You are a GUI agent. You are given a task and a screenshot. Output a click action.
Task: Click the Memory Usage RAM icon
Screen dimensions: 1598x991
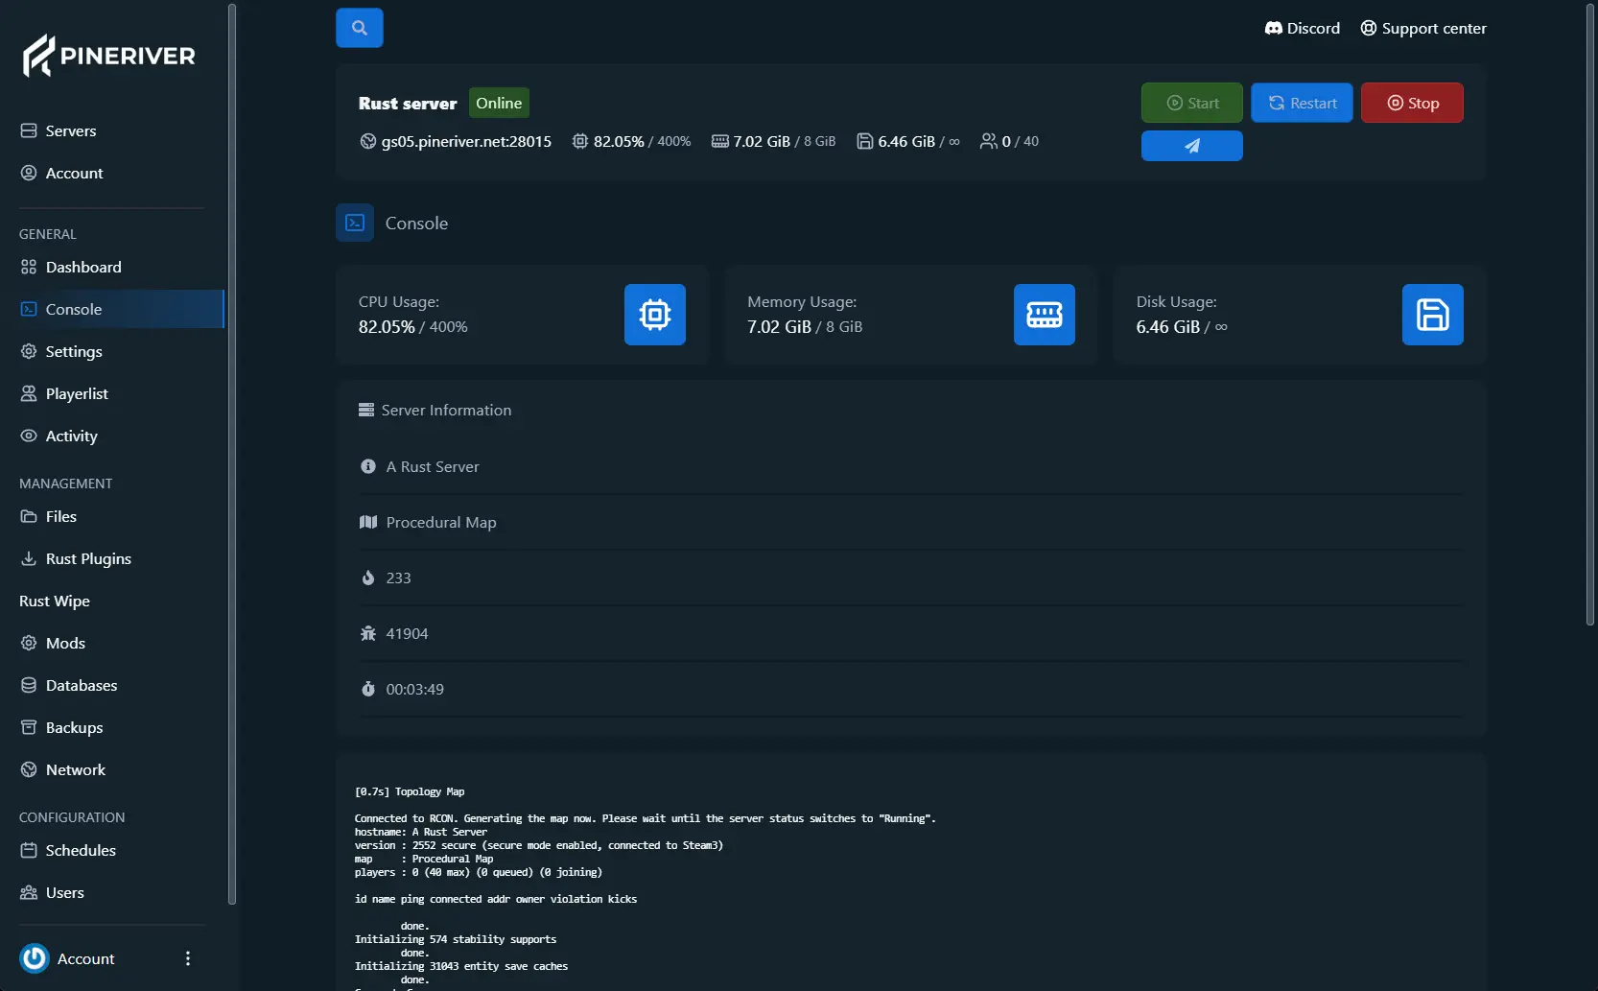click(x=1045, y=315)
